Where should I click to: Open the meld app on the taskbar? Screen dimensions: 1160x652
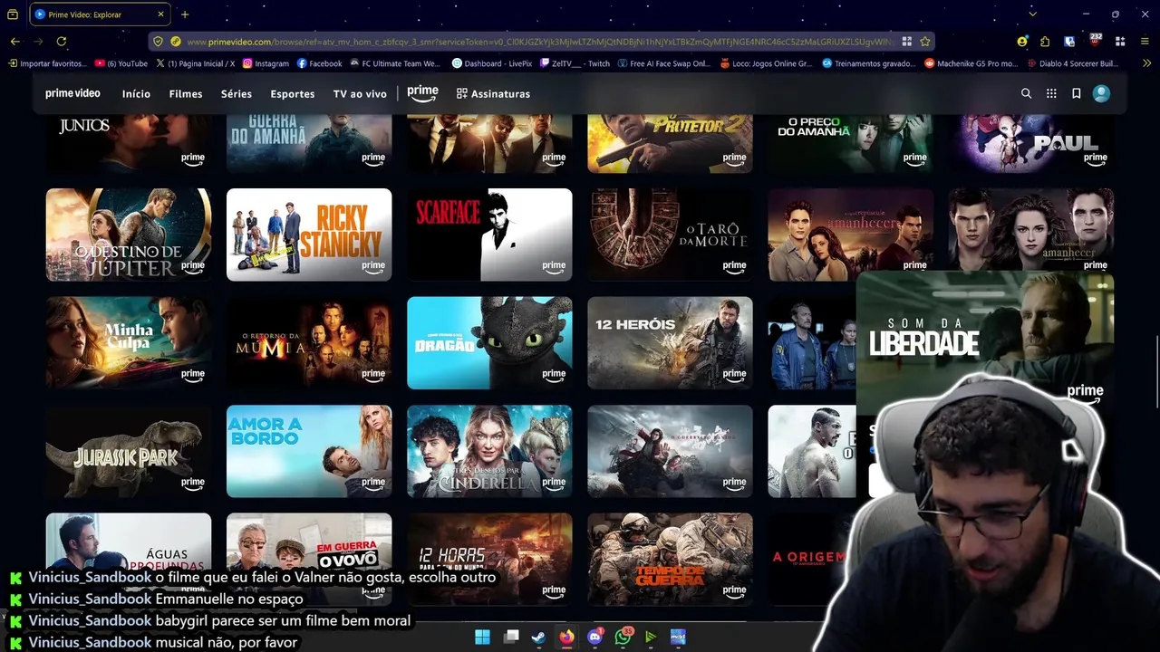678,638
